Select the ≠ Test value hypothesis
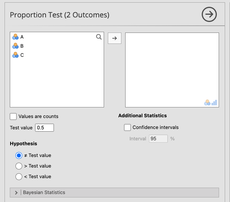Screen dimensions: 230x202 [18, 155]
